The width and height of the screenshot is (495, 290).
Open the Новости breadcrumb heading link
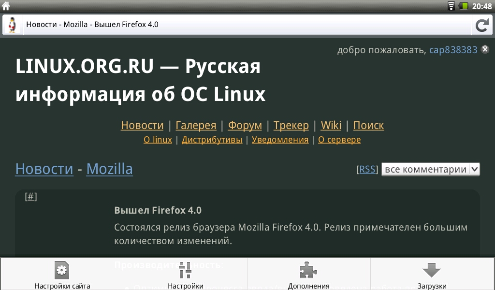(44, 169)
